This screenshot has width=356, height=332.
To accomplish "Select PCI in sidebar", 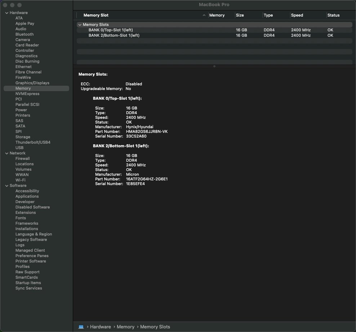I will (19, 99).
